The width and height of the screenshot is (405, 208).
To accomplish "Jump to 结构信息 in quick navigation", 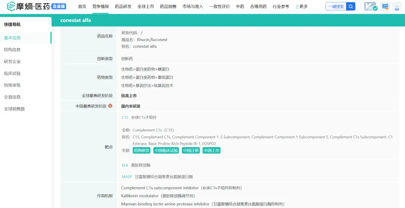I will (x=12, y=50).
